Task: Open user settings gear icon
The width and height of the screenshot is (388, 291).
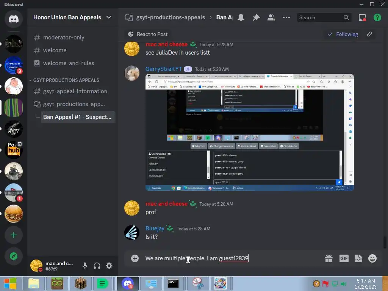Action: point(109,266)
